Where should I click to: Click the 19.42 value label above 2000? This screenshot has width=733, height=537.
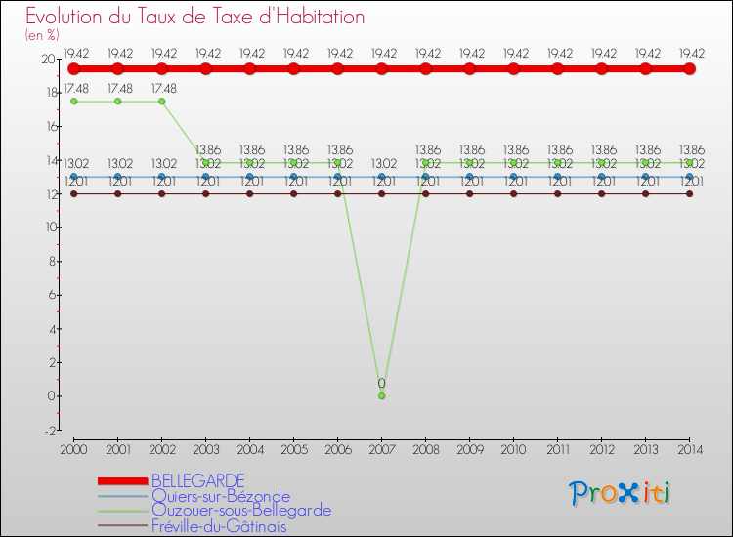click(x=75, y=54)
